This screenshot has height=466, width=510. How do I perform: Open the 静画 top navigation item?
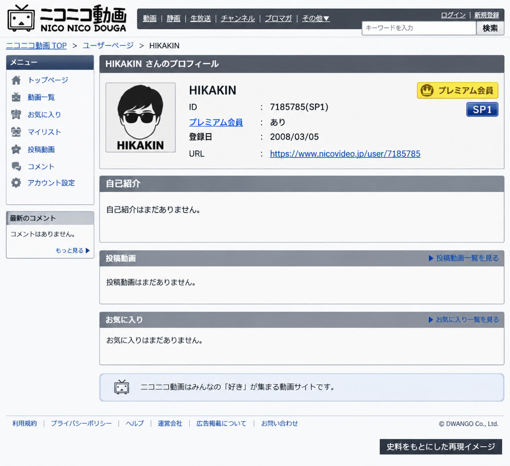point(173,18)
